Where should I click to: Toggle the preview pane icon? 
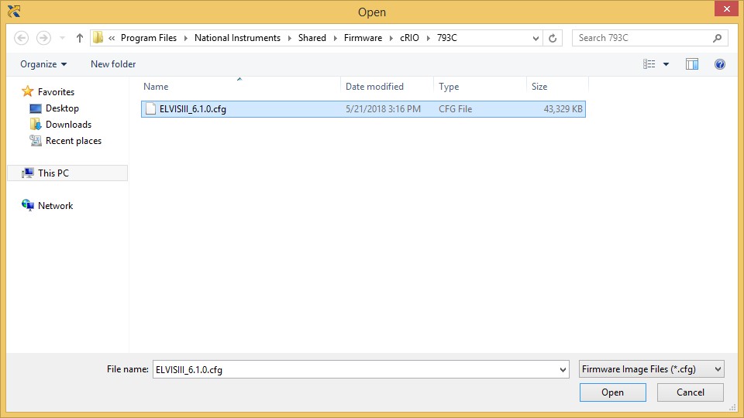(x=692, y=64)
